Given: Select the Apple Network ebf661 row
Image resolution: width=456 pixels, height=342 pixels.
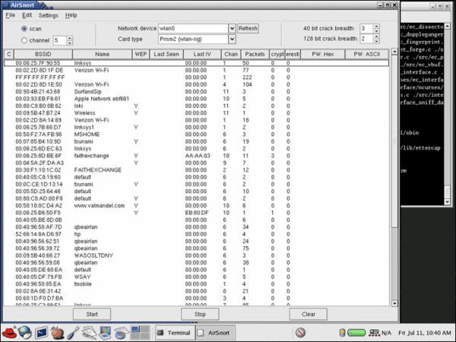Looking at the screenshot, I should 196,99.
